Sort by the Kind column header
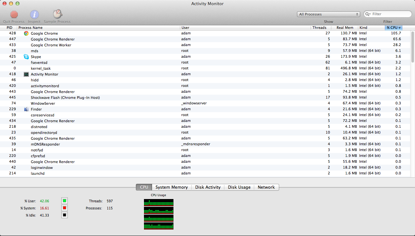Screen dimensions: 415x236 point(371,28)
